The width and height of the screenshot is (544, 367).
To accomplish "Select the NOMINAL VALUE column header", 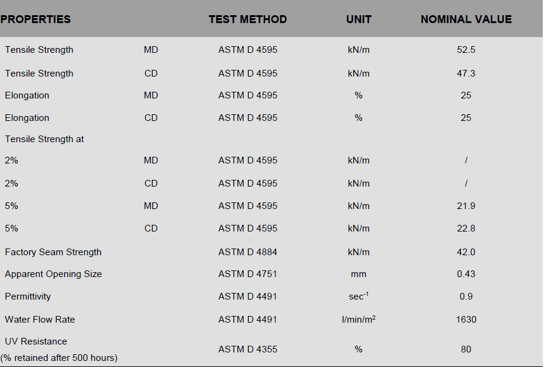I will coord(466,19).
